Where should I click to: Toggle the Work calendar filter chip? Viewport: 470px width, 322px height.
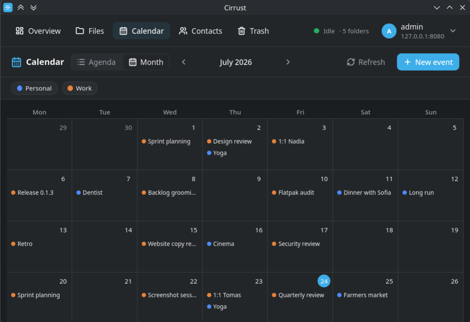click(x=79, y=88)
